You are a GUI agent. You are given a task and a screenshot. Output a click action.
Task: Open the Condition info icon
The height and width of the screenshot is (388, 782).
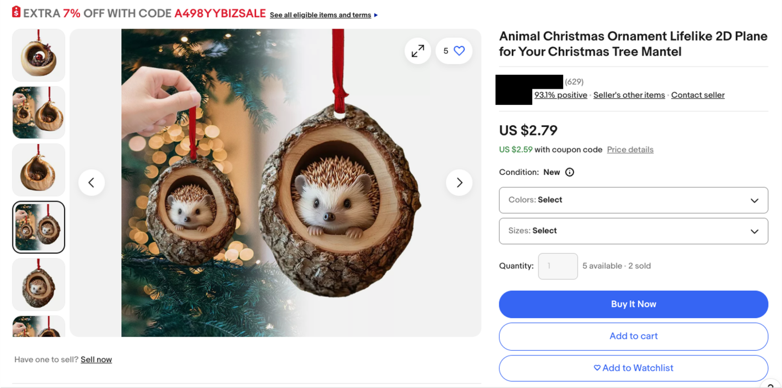coord(570,172)
